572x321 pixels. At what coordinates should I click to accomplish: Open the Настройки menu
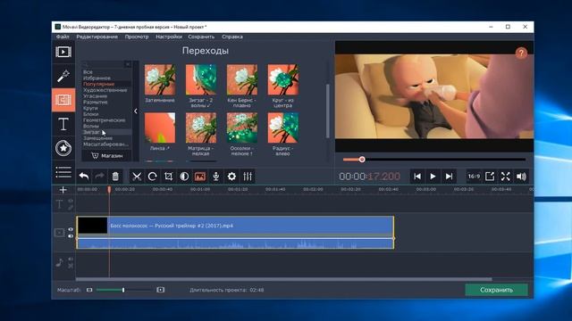(x=169, y=37)
